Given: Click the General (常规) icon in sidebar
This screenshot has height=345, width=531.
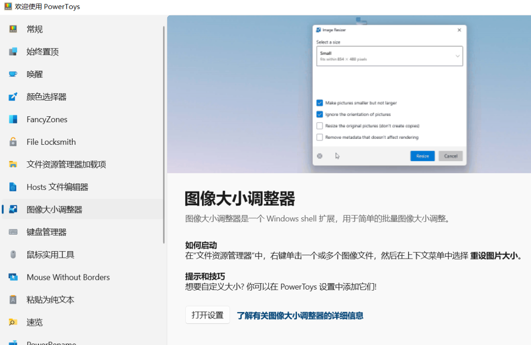Looking at the screenshot, I should 13,29.
